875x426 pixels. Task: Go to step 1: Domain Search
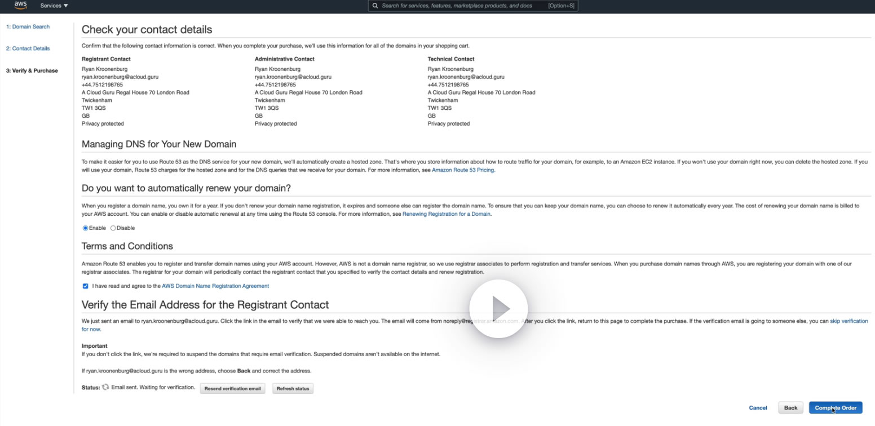[x=28, y=26]
